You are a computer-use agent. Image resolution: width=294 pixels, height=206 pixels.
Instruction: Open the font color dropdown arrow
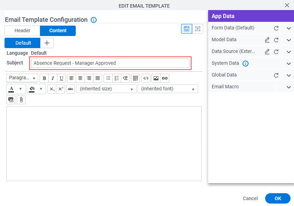[x=21, y=89]
